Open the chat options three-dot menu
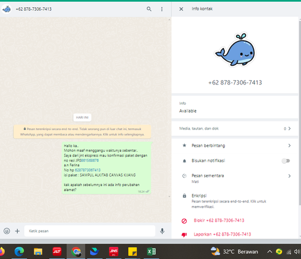The image size is (301, 259). tap(162, 9)
